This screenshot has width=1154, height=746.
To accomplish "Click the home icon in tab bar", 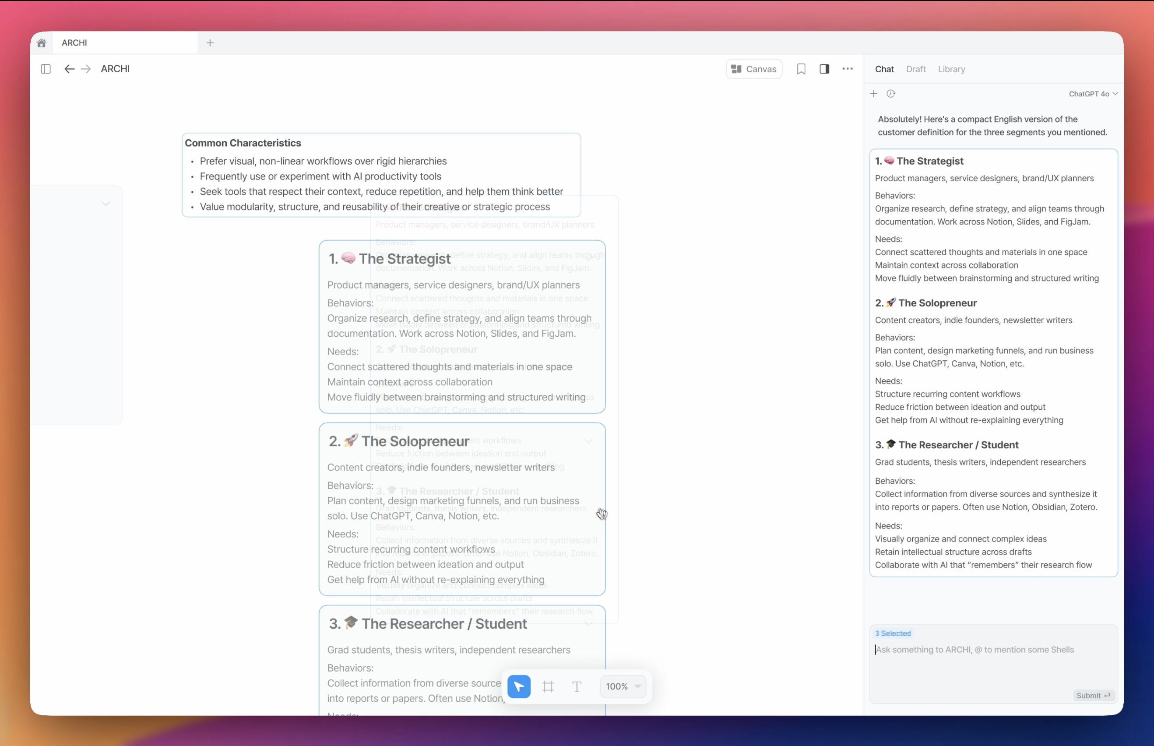I will click(42, 42).
